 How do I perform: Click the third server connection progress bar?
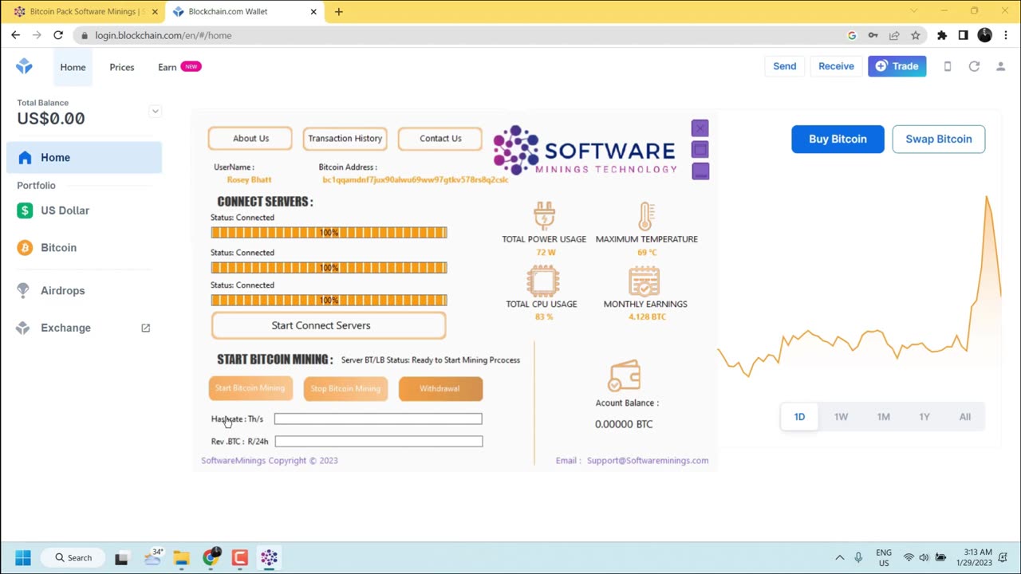[x=329, y=301]
